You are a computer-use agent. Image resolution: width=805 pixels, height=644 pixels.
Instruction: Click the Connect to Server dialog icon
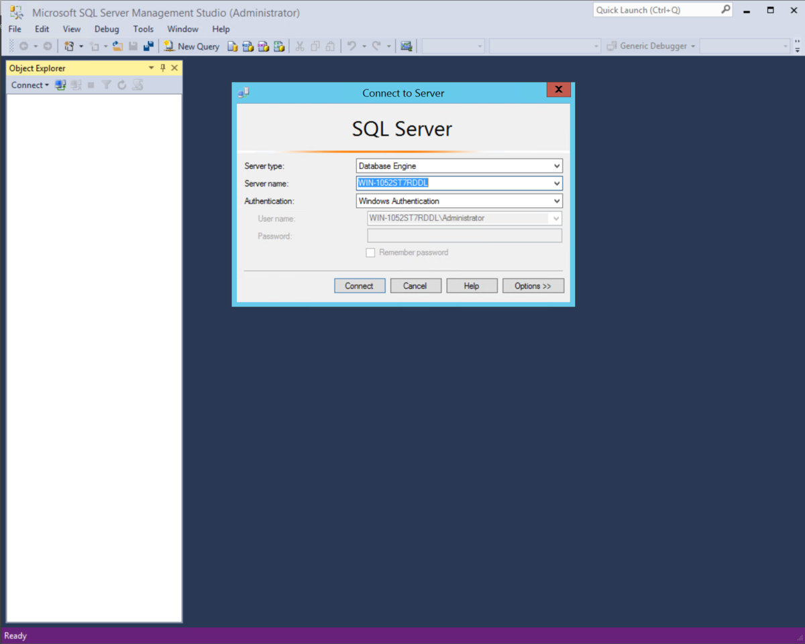[x=244, y=93]
